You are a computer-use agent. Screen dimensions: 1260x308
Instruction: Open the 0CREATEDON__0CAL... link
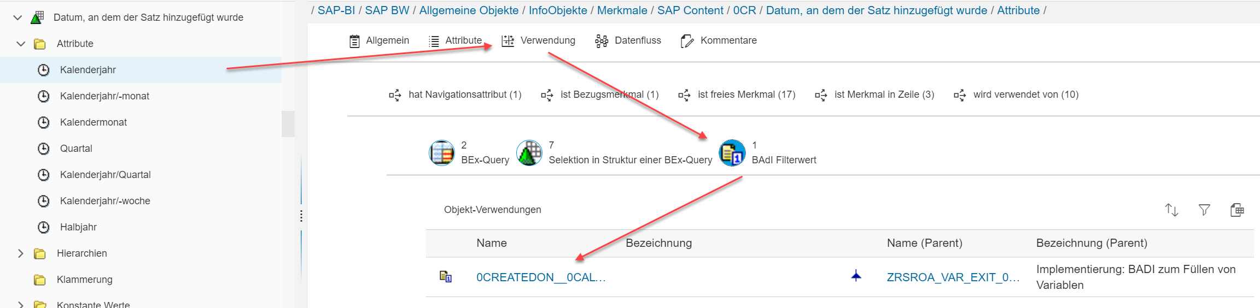[540, 277]
